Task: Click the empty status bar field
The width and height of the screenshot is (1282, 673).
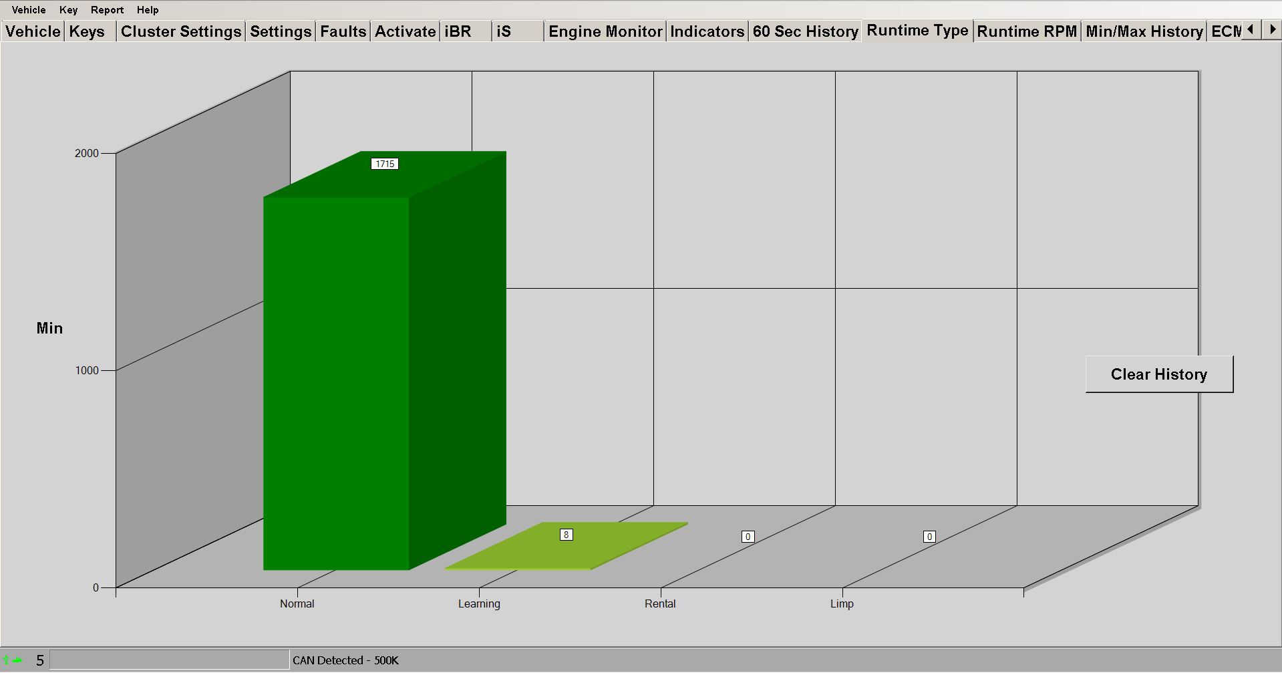Action: pos(170,660)
